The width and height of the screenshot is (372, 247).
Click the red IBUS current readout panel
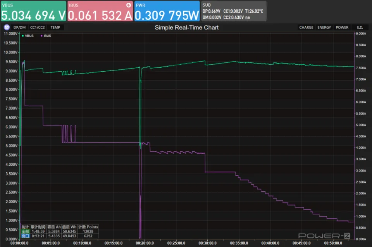tap(100, 11)
